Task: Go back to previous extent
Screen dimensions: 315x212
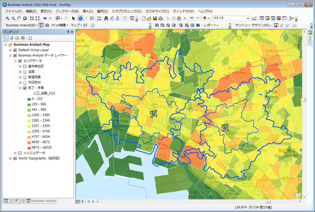Action: click(45, 18)
